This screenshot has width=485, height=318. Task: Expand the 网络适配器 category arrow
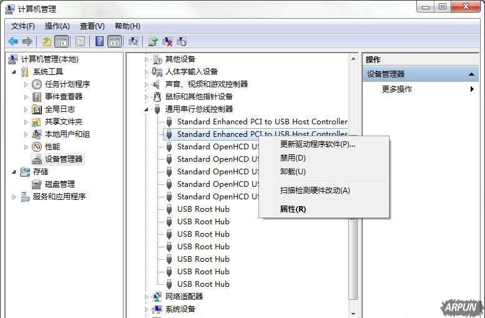[x=146, y=297]
